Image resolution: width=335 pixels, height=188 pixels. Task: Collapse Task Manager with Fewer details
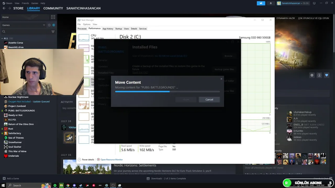click(86, 160)
